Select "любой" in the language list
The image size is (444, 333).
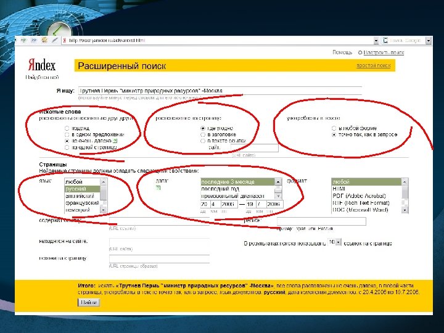point(83,182)
